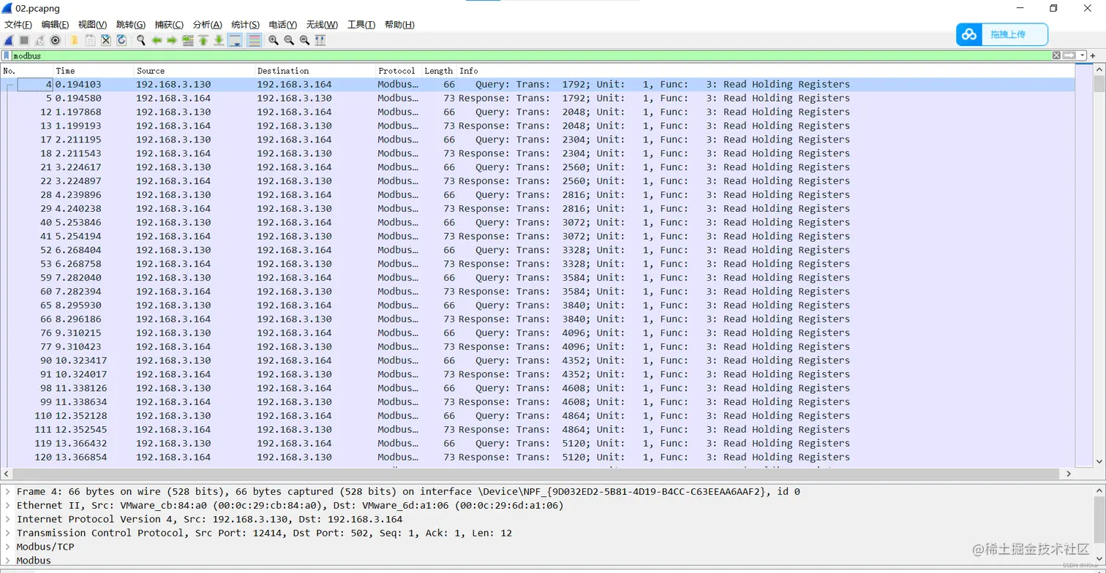Open capture options gear icon
The width and height of the screenshot is (1106, 573).
(55, 40)
